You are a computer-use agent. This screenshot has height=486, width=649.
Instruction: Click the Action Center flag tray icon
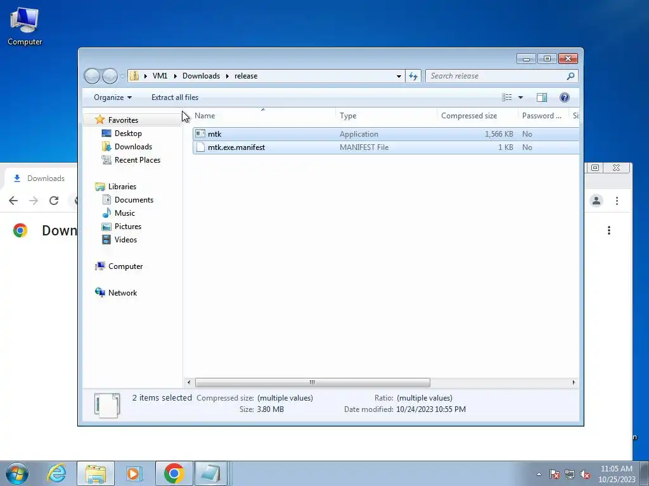click(x=554, y=474)
